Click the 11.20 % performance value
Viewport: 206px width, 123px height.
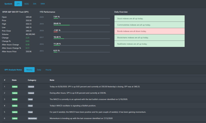pyautogui.click(x=57, y=44)
